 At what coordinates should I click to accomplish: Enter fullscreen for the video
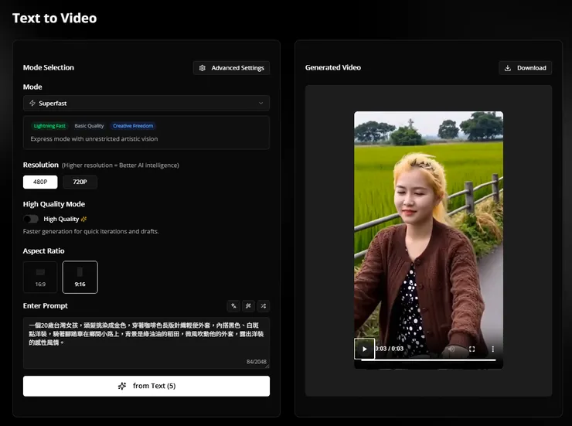coord(472,349)
